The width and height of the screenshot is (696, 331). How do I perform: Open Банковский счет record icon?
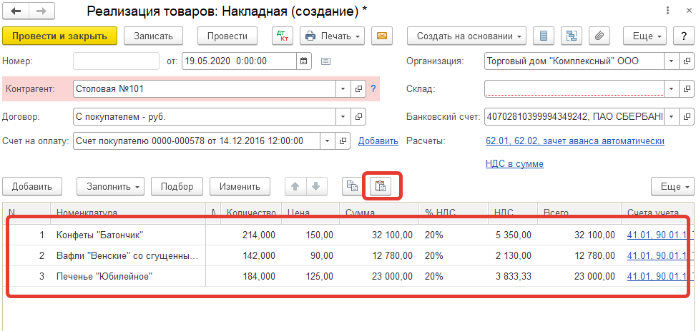[686, 117]
